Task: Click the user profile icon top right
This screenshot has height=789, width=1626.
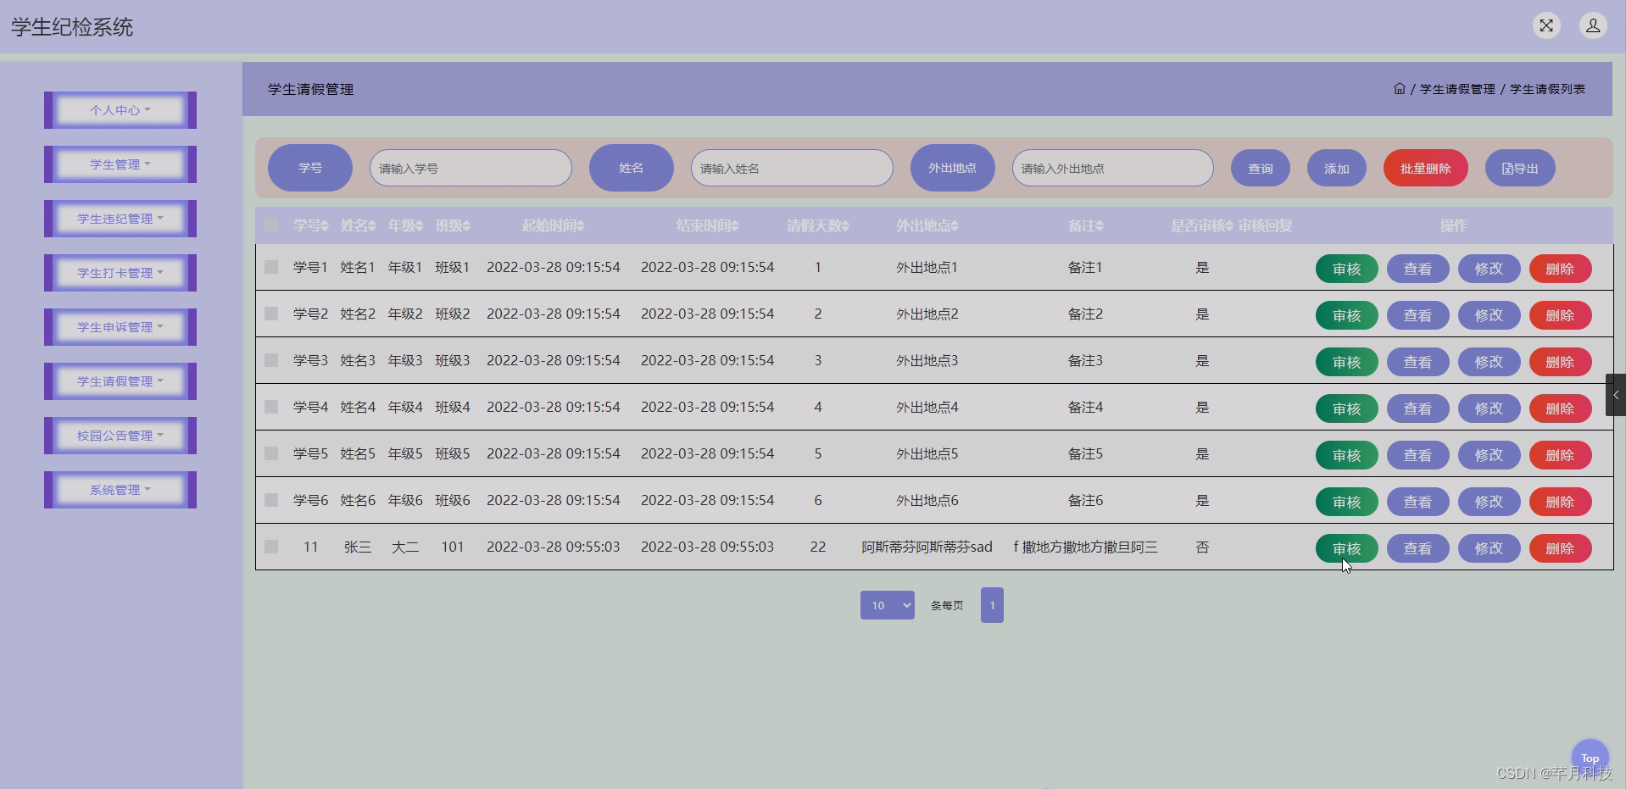Action: (1592, 25)
